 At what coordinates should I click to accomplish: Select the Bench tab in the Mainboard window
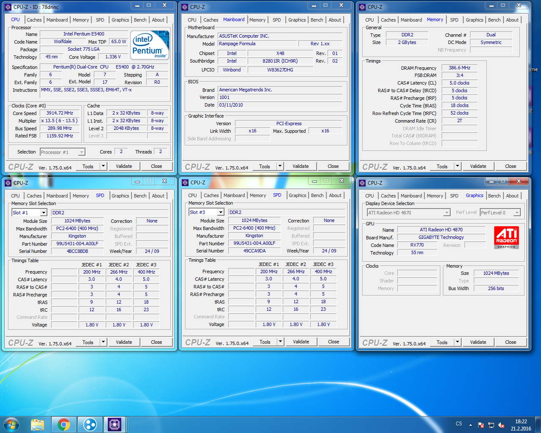pos(317,20)
